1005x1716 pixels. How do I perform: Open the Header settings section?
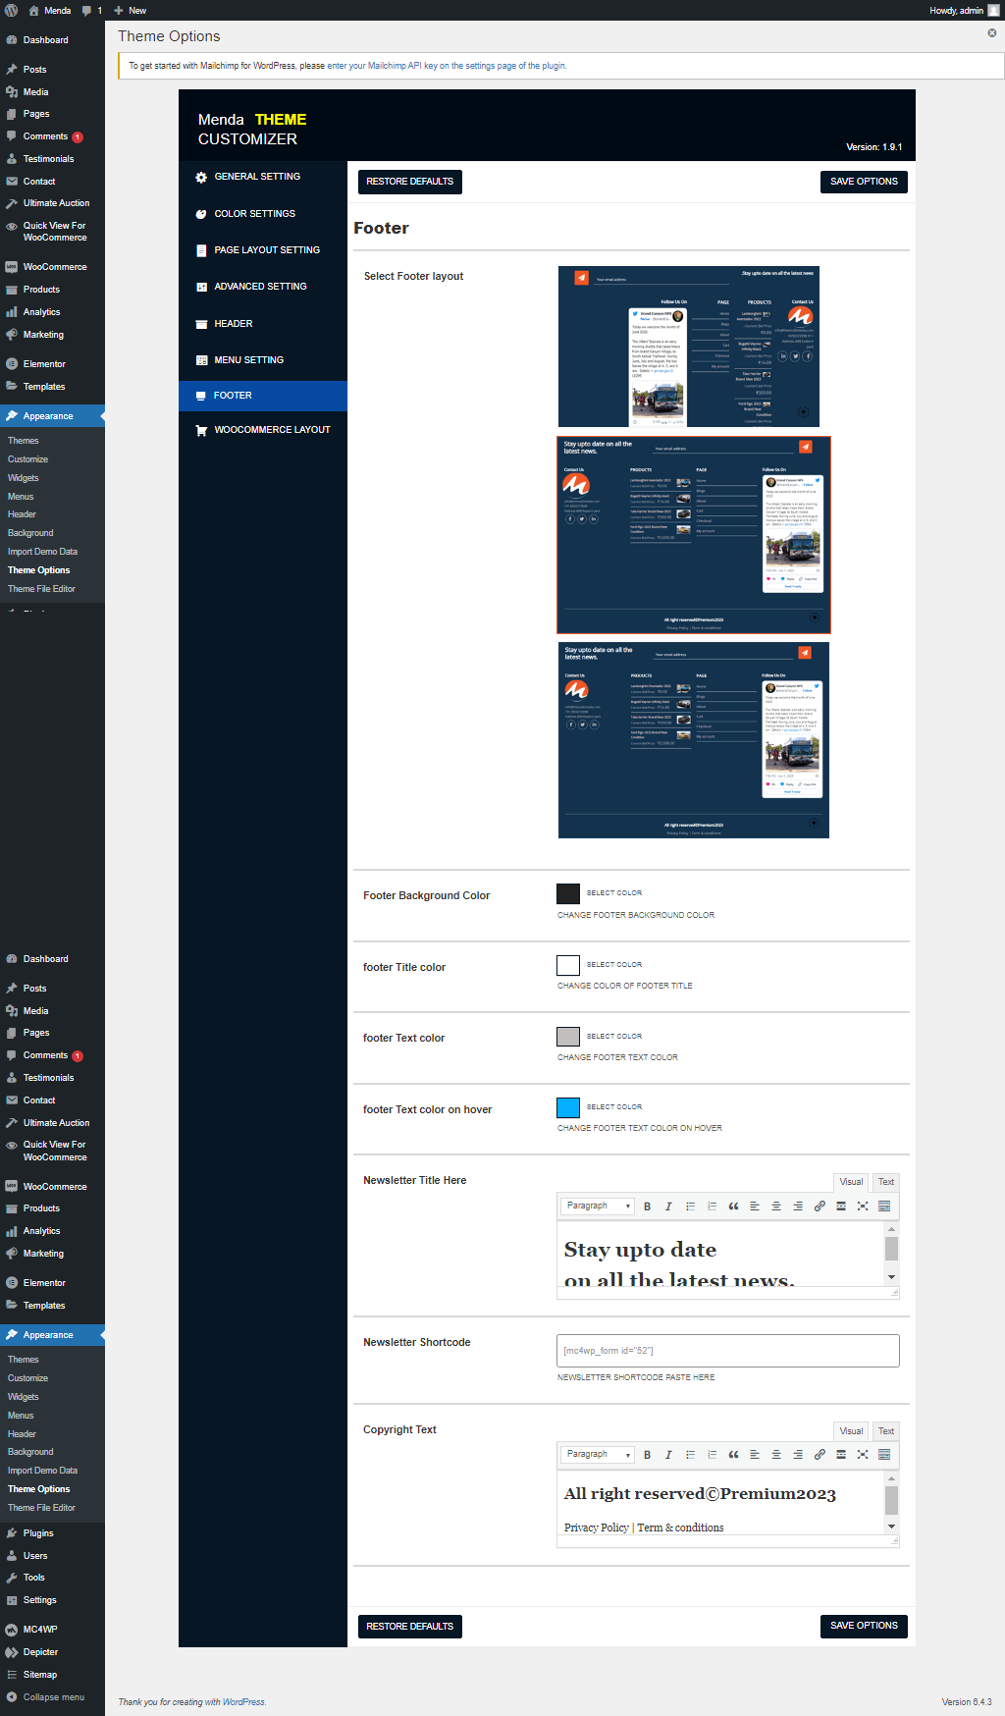(233, 324)
